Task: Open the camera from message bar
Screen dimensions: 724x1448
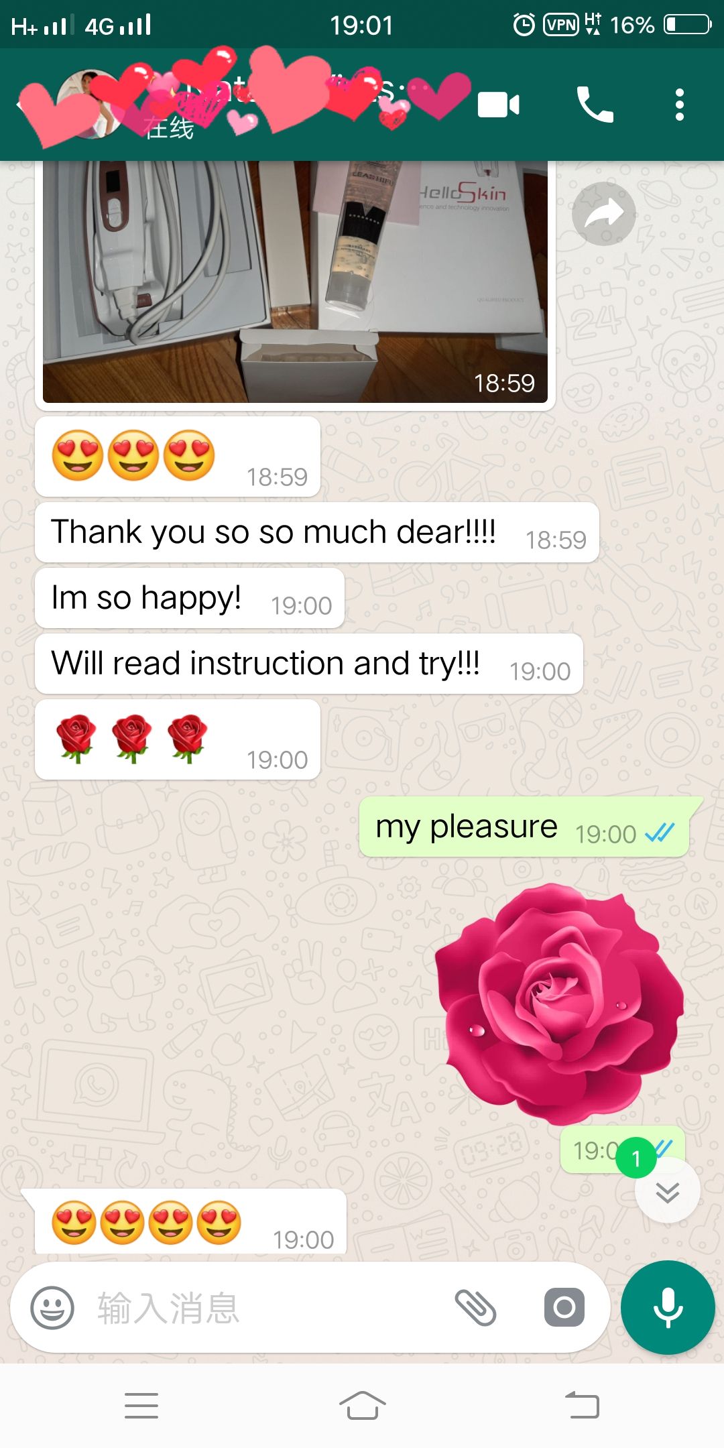Action: [x=564, y=1307]
